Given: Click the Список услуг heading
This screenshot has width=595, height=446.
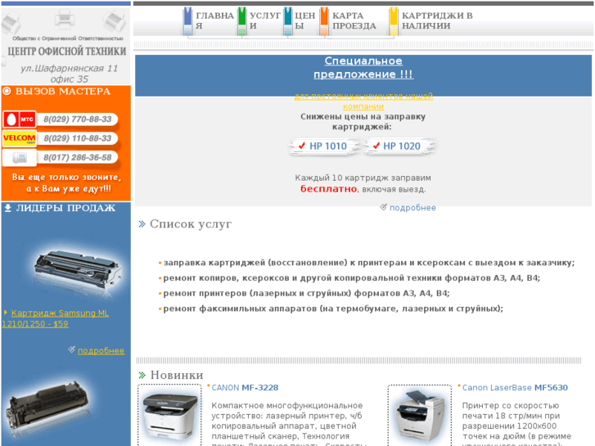Looking at the screenshot, I should tap(191, 224).
